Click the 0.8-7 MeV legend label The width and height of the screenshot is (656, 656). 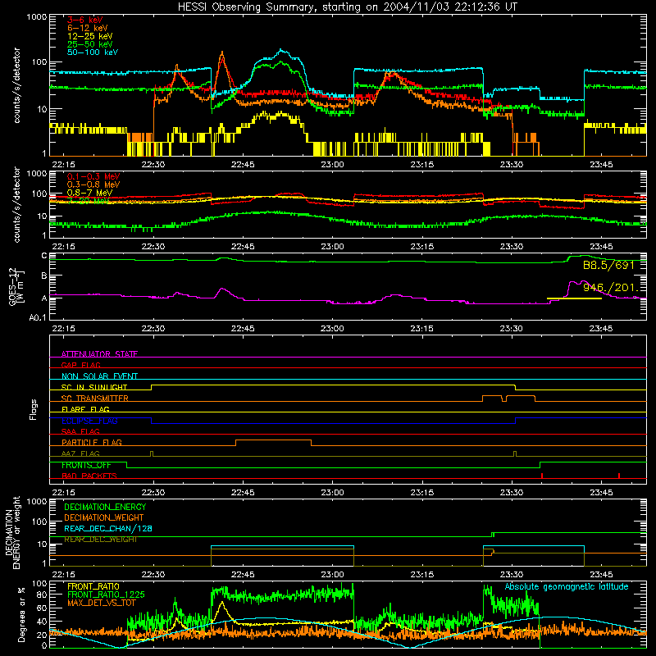90,193
